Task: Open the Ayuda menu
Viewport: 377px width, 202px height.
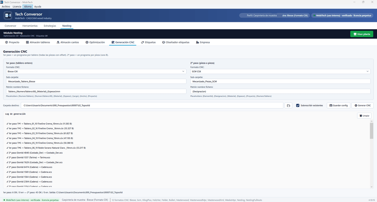Action: 37,6
